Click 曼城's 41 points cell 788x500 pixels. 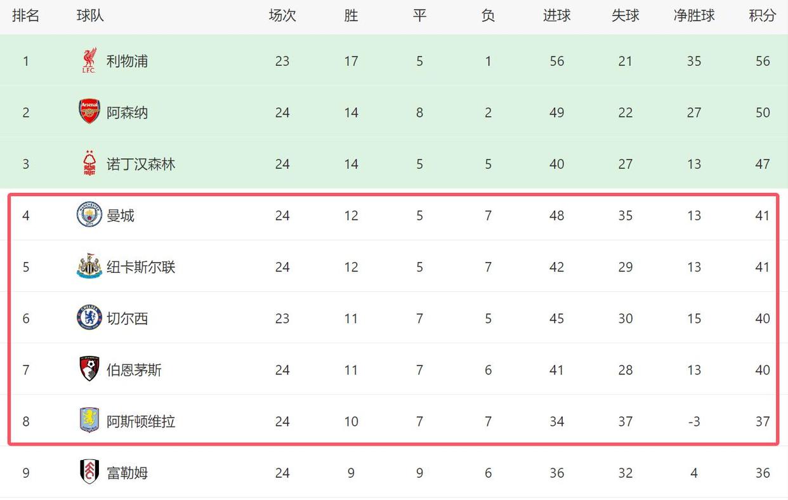(x=763, y=215)
